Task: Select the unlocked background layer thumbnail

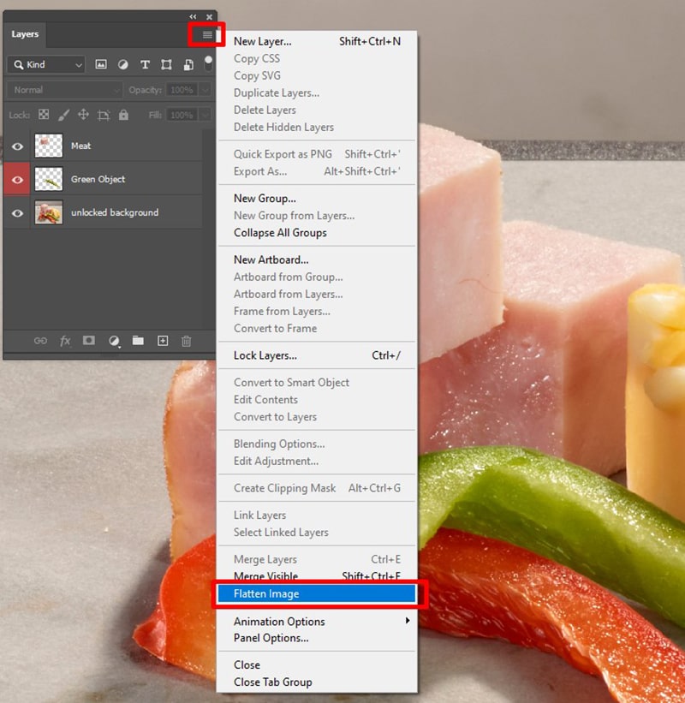Action: pyautogui.click(x=48, y=211)
